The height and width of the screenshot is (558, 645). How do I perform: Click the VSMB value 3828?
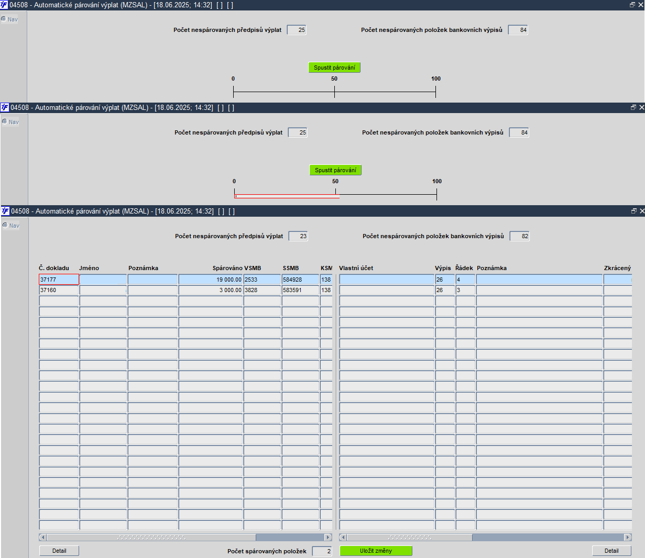coord(262,290)
